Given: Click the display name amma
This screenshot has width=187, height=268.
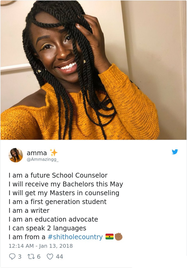Looking at the screenshot, I should pyautogui.click(x=37, y=153).
